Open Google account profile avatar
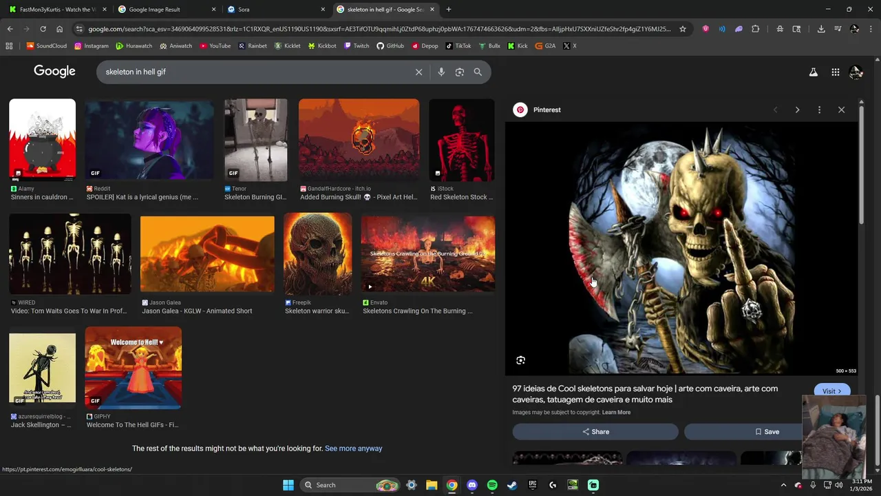This screenshot has height=496, width=881. 856,72
